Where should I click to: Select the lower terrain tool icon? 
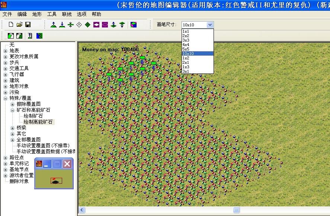click(x=62, y=25)
